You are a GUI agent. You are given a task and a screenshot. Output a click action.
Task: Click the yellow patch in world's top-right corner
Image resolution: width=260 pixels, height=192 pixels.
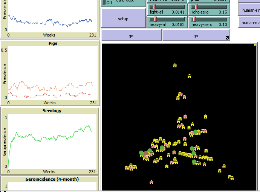pos(255,44)
